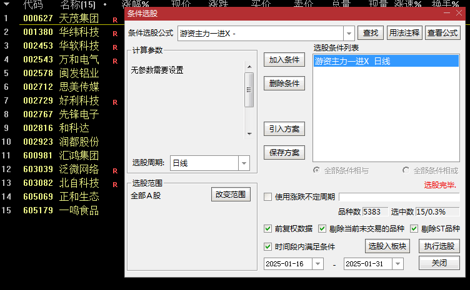Select 全部条件相或 radio option

click(406, 170)
